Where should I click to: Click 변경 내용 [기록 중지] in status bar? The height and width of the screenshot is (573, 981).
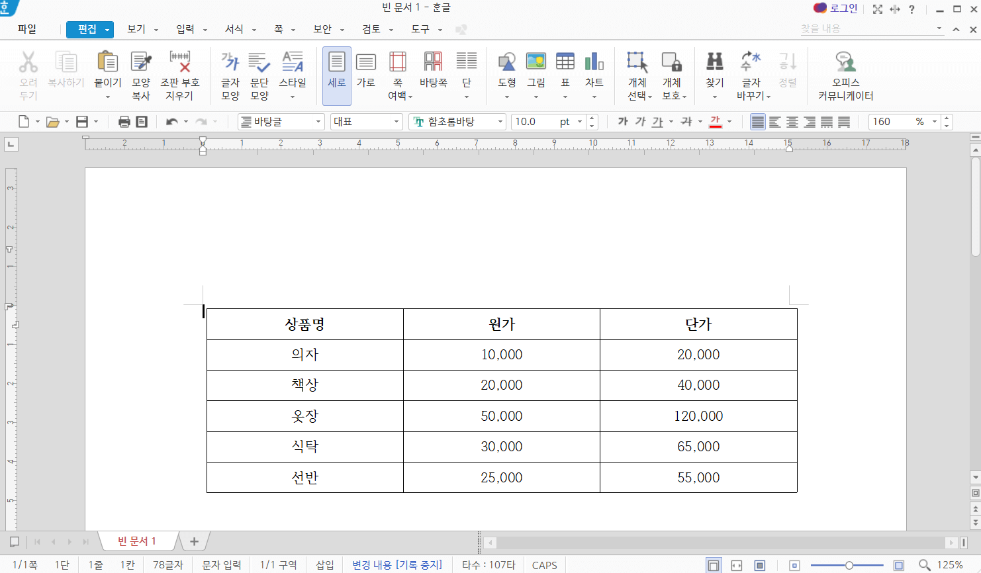tap(397, 565)
